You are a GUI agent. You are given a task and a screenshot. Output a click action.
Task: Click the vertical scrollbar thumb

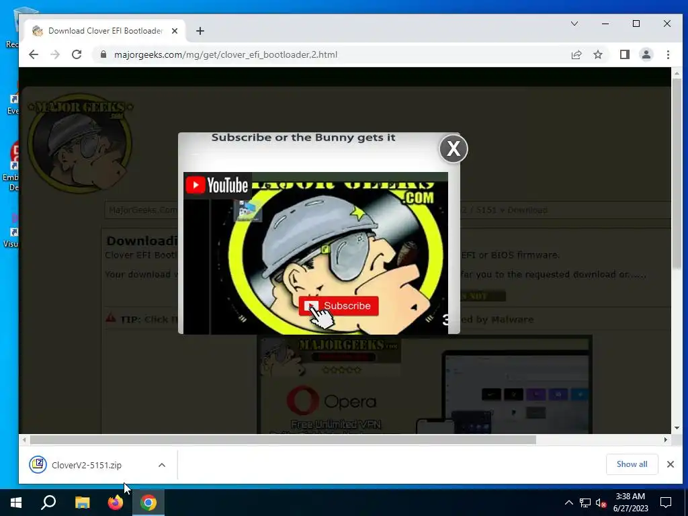[x=677, y=173]
